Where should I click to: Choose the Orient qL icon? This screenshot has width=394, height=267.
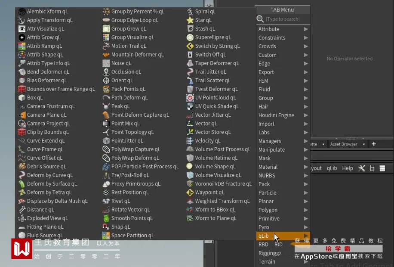tap(106, 81)
